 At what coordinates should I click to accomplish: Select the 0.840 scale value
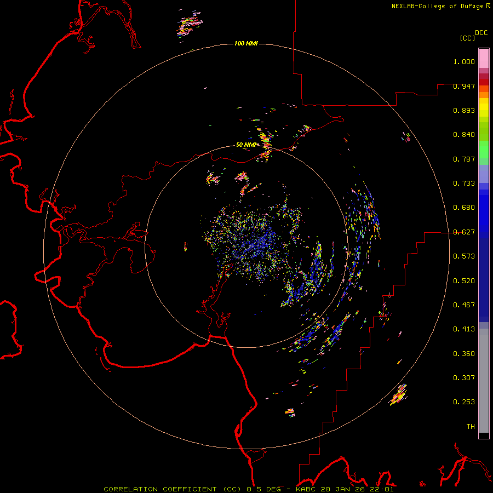[x=464, y=135]
